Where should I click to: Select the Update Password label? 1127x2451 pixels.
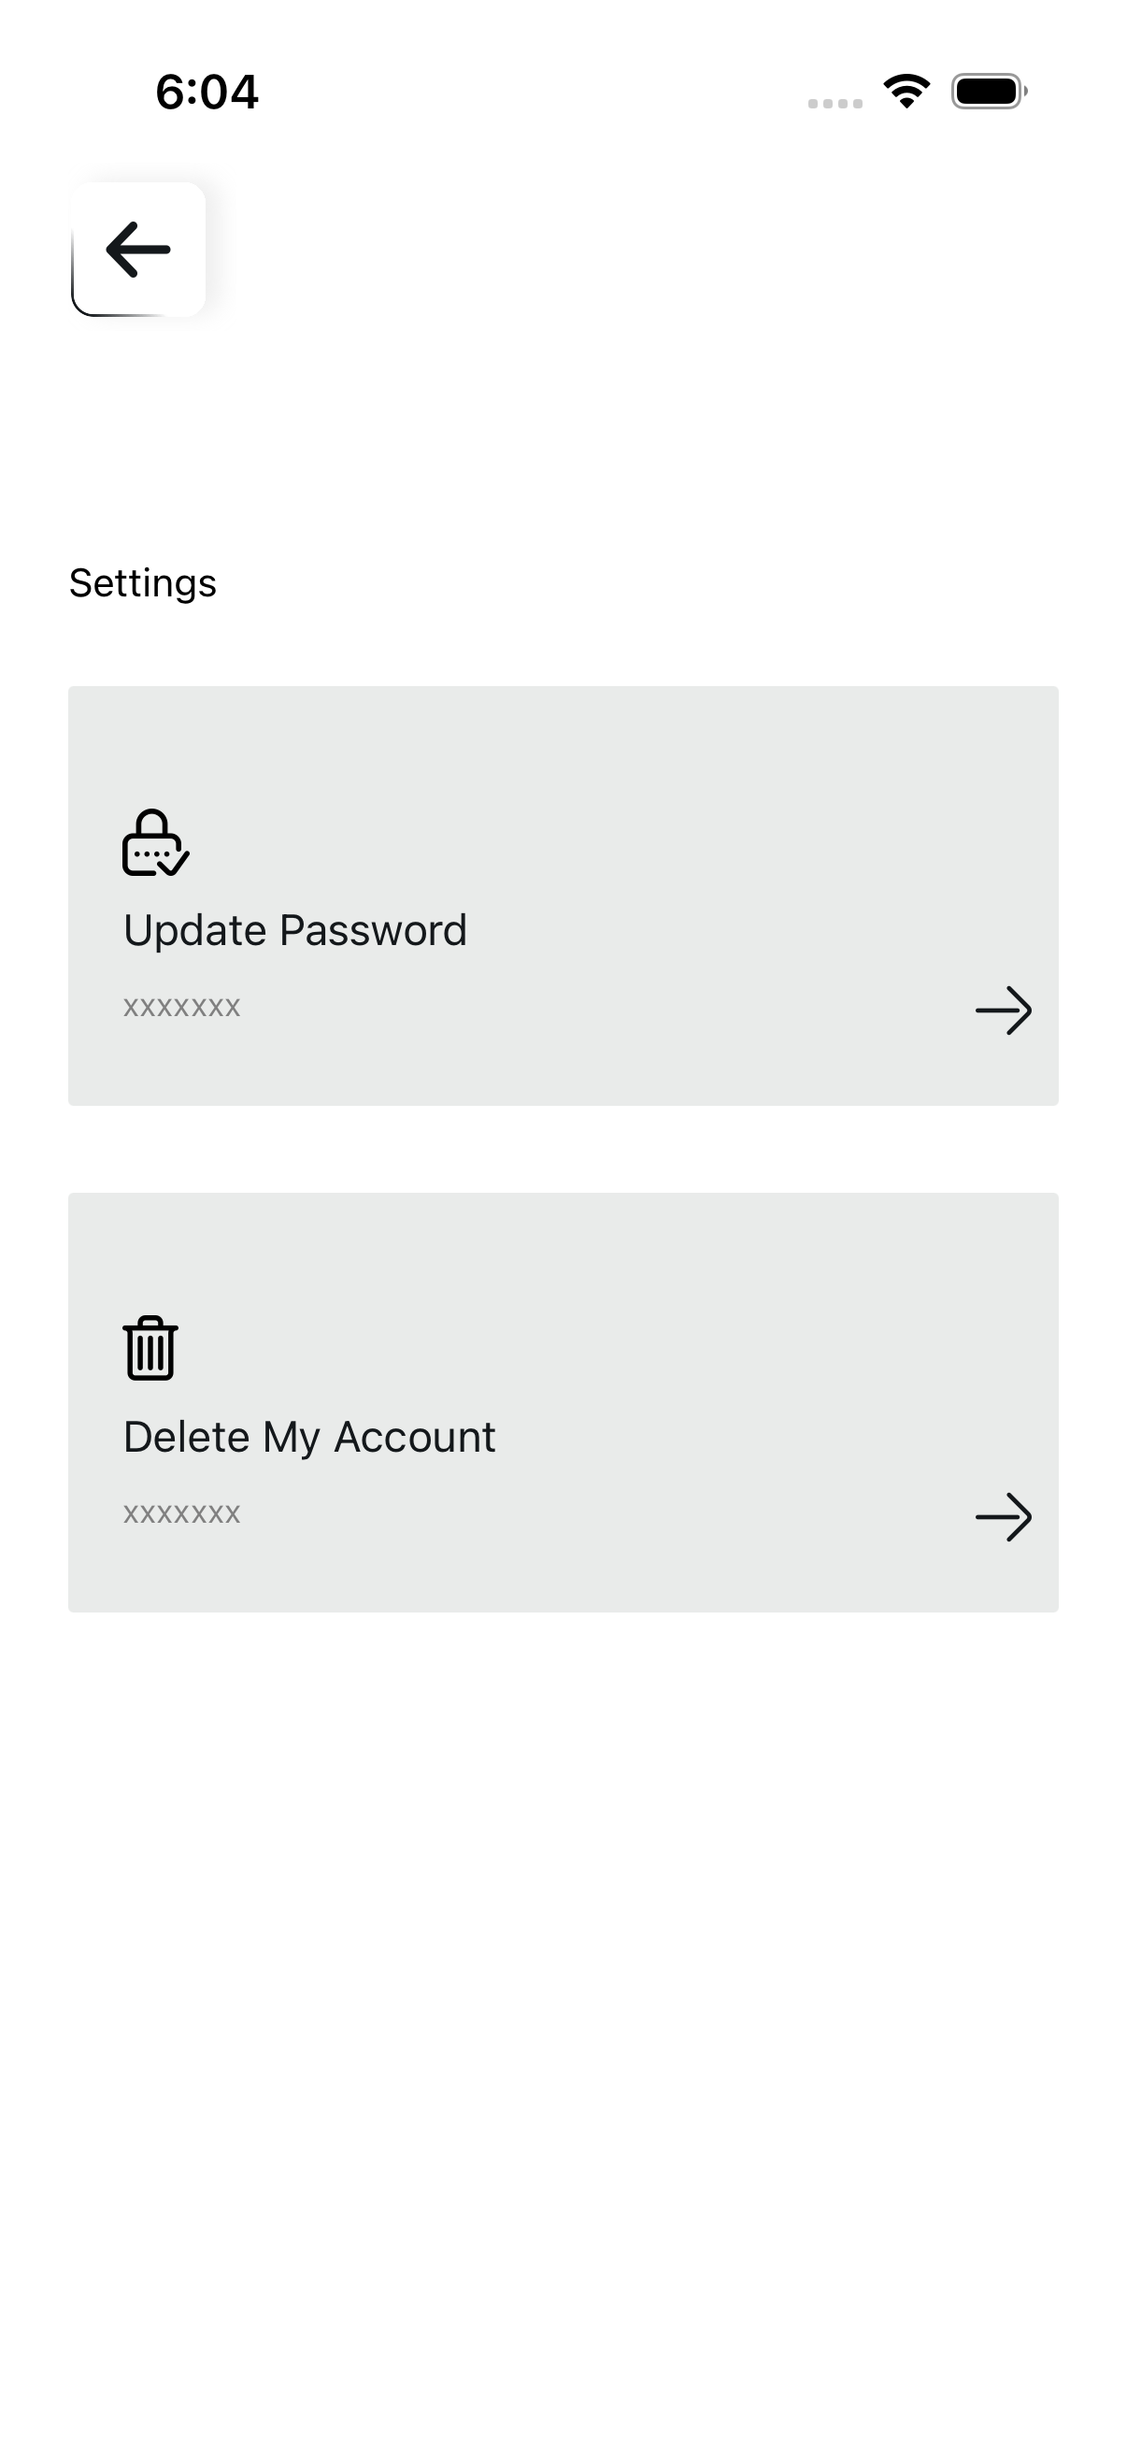pyautogui.click(x=294, y=929)
